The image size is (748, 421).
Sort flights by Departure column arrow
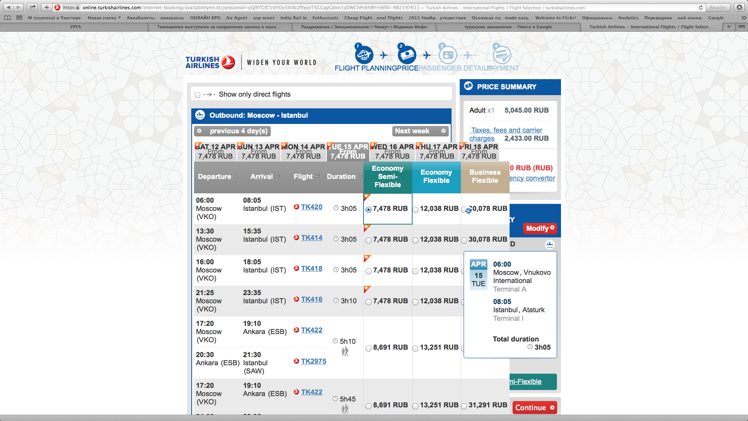point(236,177)
